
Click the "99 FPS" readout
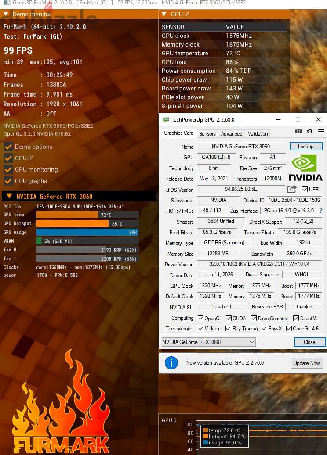(18, 50)
